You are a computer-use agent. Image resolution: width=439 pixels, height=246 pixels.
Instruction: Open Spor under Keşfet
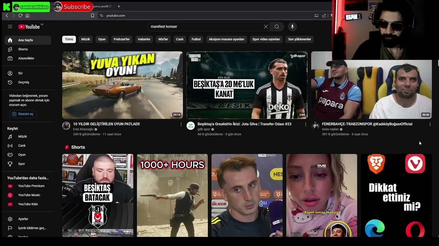[x=28, y=164]
